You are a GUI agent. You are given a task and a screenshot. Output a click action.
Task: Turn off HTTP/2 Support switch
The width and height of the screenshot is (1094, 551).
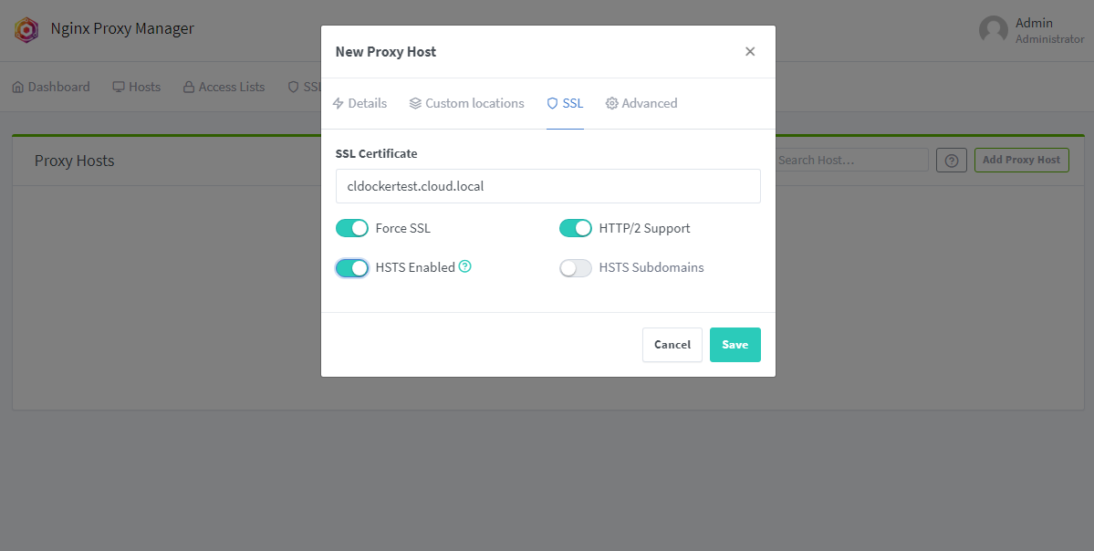coord(576,228)
